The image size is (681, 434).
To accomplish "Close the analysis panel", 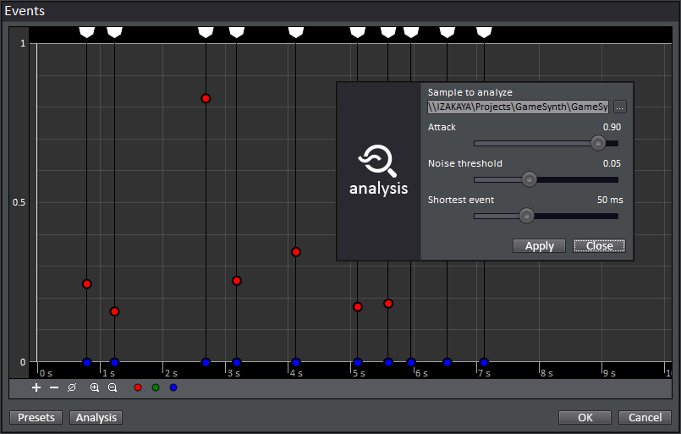I will 599,245.
